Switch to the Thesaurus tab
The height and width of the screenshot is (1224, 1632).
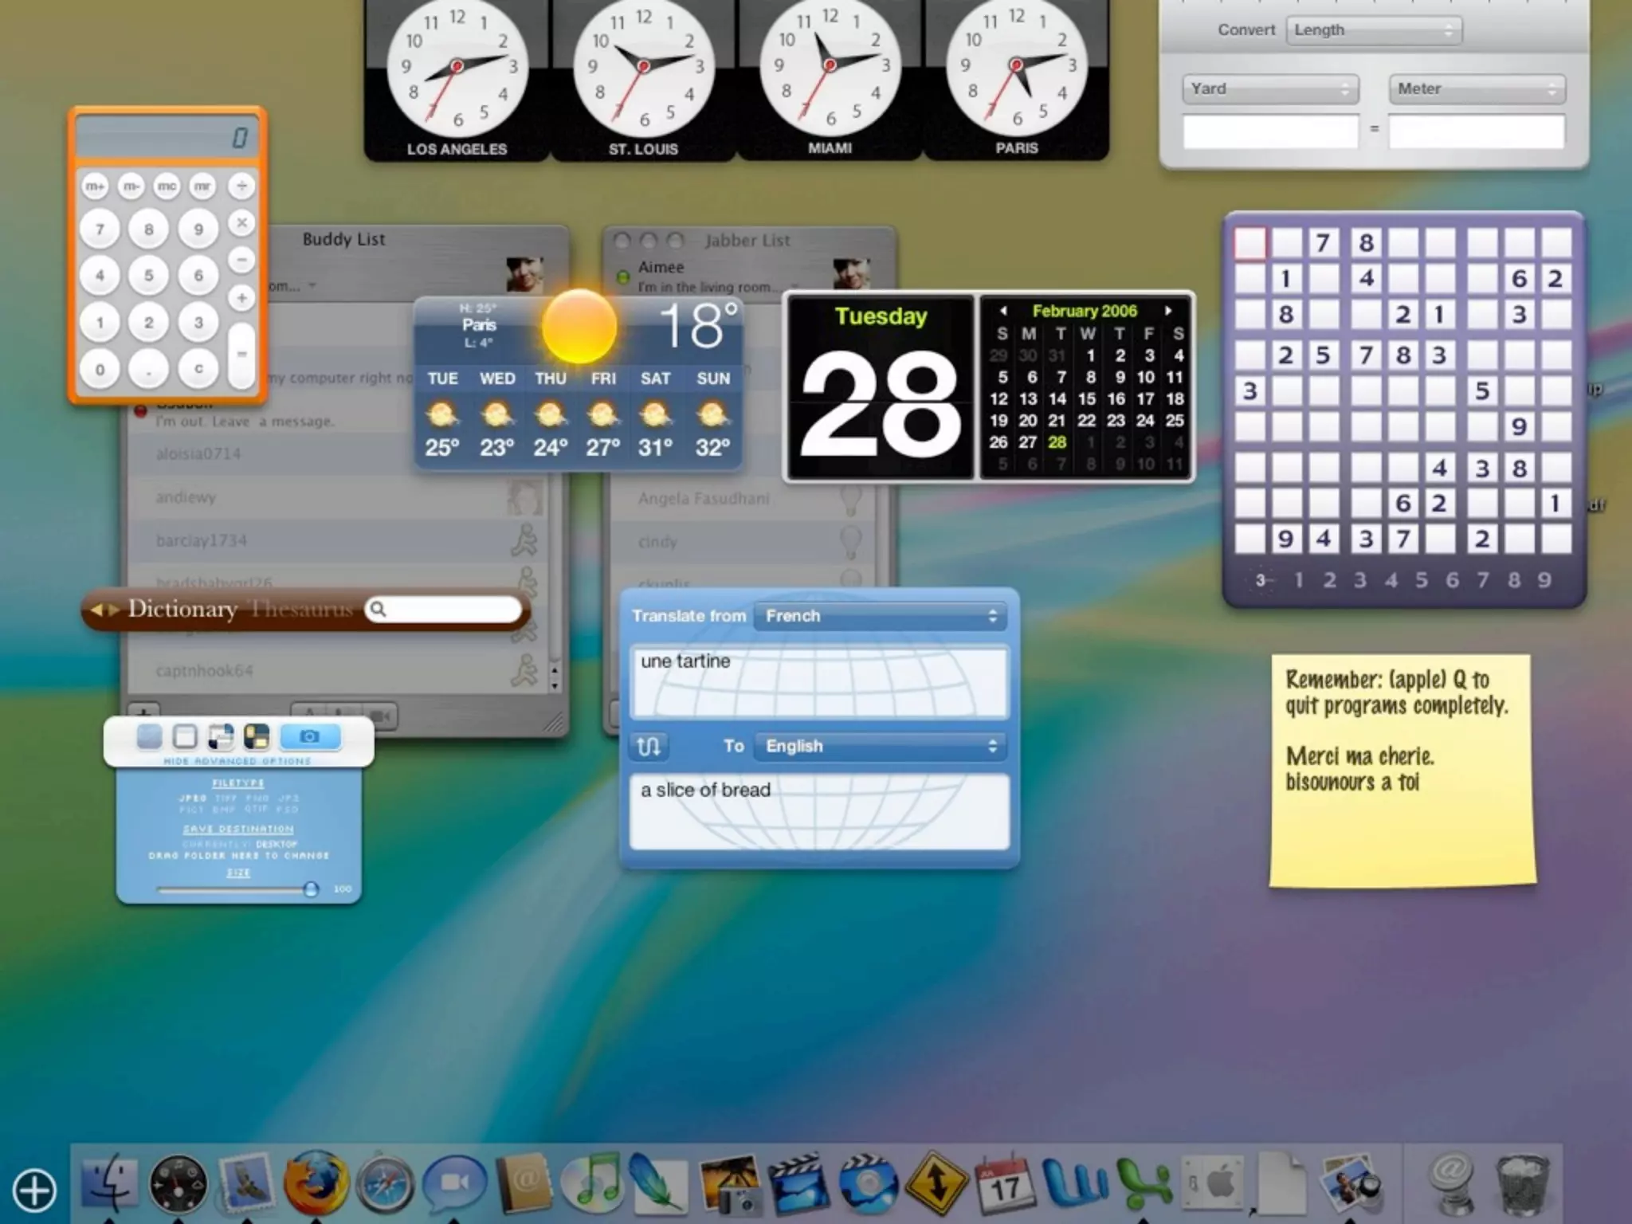pos(301,610)
